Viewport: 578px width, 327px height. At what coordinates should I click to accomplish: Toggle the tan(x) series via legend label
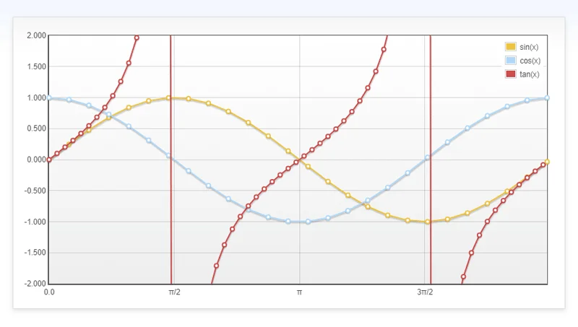529,74
